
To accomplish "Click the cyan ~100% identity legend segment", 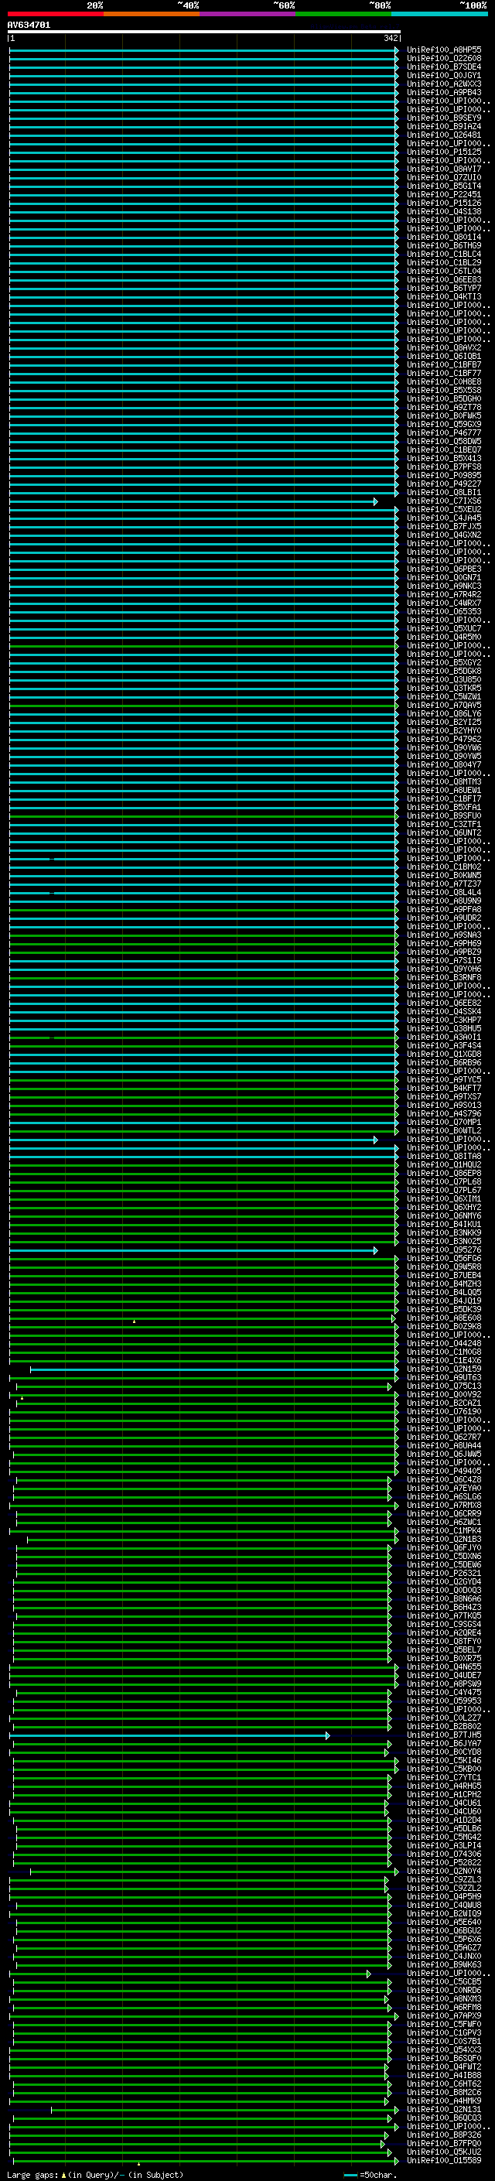I will [439, 14].
